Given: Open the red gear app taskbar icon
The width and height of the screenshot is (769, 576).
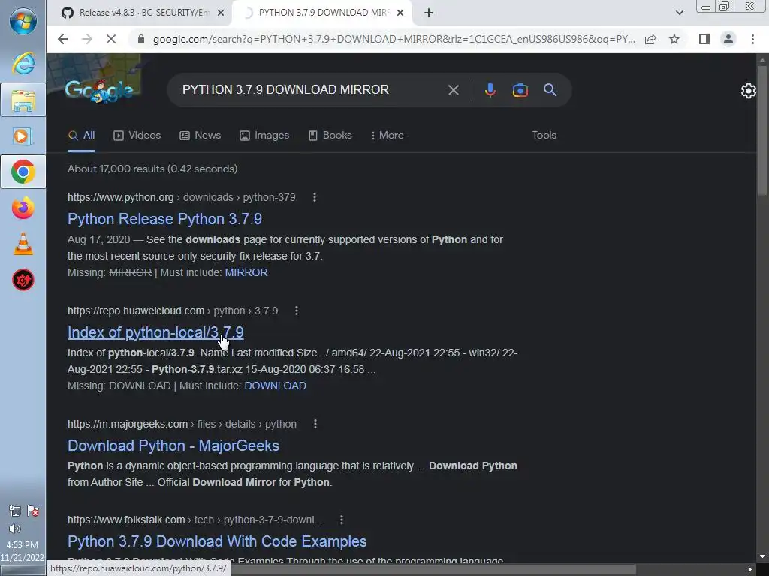Looking at the screenshot, I should 23,280.
